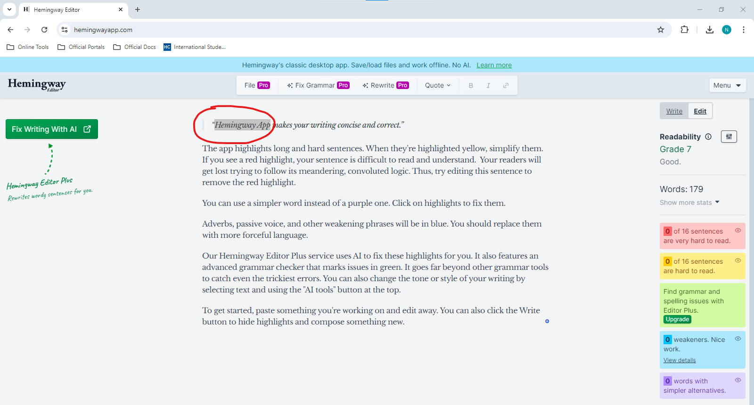Image resolution: width=754 pixels, height=405 pixels.
Task: Follow the Learn more link
Action: click(x=494, y=65)
